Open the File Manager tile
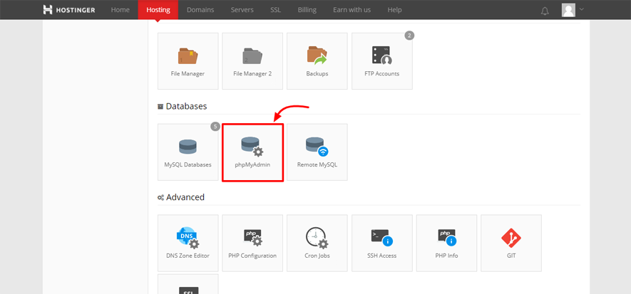 188,61
